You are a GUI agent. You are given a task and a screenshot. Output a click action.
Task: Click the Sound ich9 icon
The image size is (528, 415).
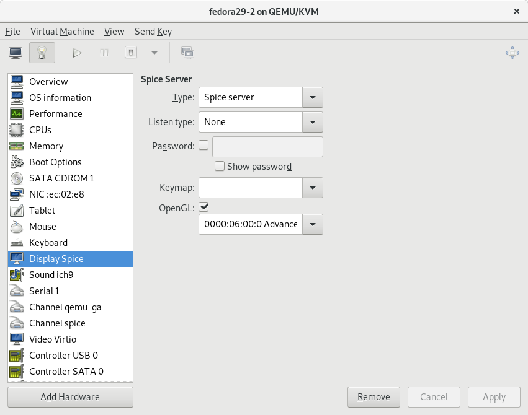pos(17,275)
